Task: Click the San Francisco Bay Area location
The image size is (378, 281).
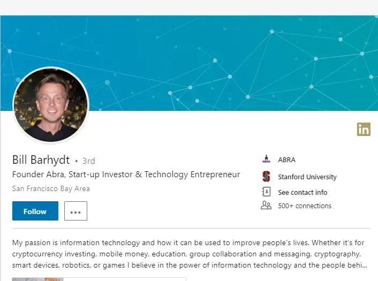Action: pos(51,188)
